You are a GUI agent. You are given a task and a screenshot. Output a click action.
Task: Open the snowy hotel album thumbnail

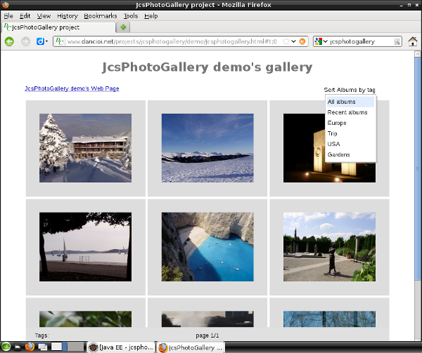point(86,148)
